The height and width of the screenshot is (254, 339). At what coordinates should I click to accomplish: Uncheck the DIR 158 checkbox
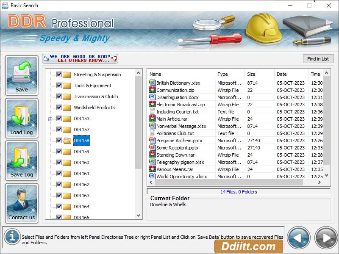click(x=60, y=141)
